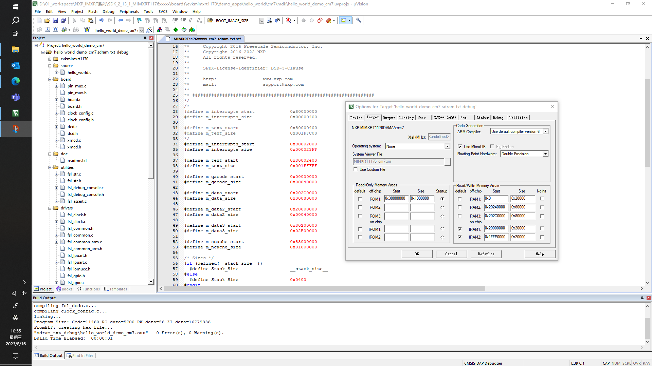The image size is (652, 366).
Task: Open the Peripherals menu
Action: (129, 11)
